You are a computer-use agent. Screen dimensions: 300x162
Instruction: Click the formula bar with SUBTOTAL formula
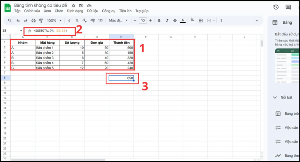point(50,31)
